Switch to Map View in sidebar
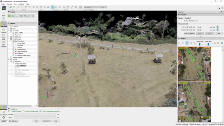The width and height of the screenshot is (224, 126). 3,20
